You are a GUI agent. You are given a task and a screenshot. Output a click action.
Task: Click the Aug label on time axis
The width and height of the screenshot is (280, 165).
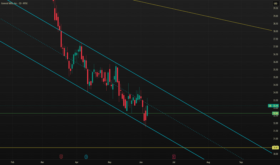click(x=208, y=162)
